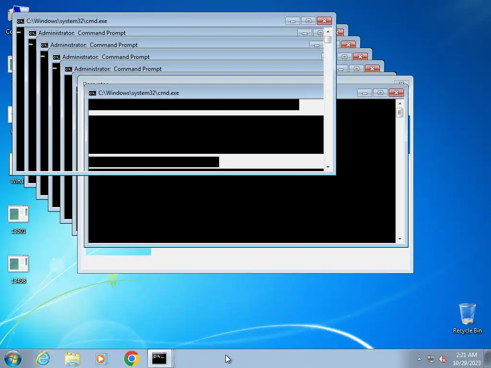The height and width of the screenshot is (368, 491).
Task: Open icon of first Administrator: Command Prompt window
Action: [32, 33]
